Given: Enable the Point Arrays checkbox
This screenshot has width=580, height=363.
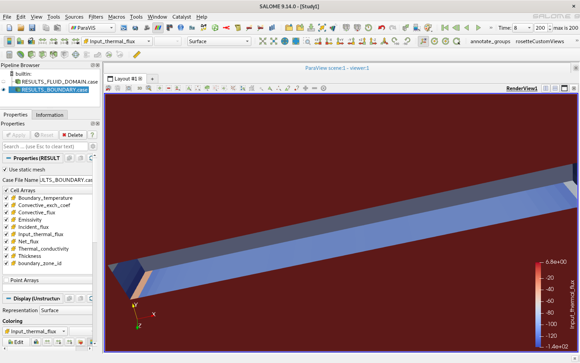Looking at the screenshot, I should pyautogui.click(x=6, y=280).
